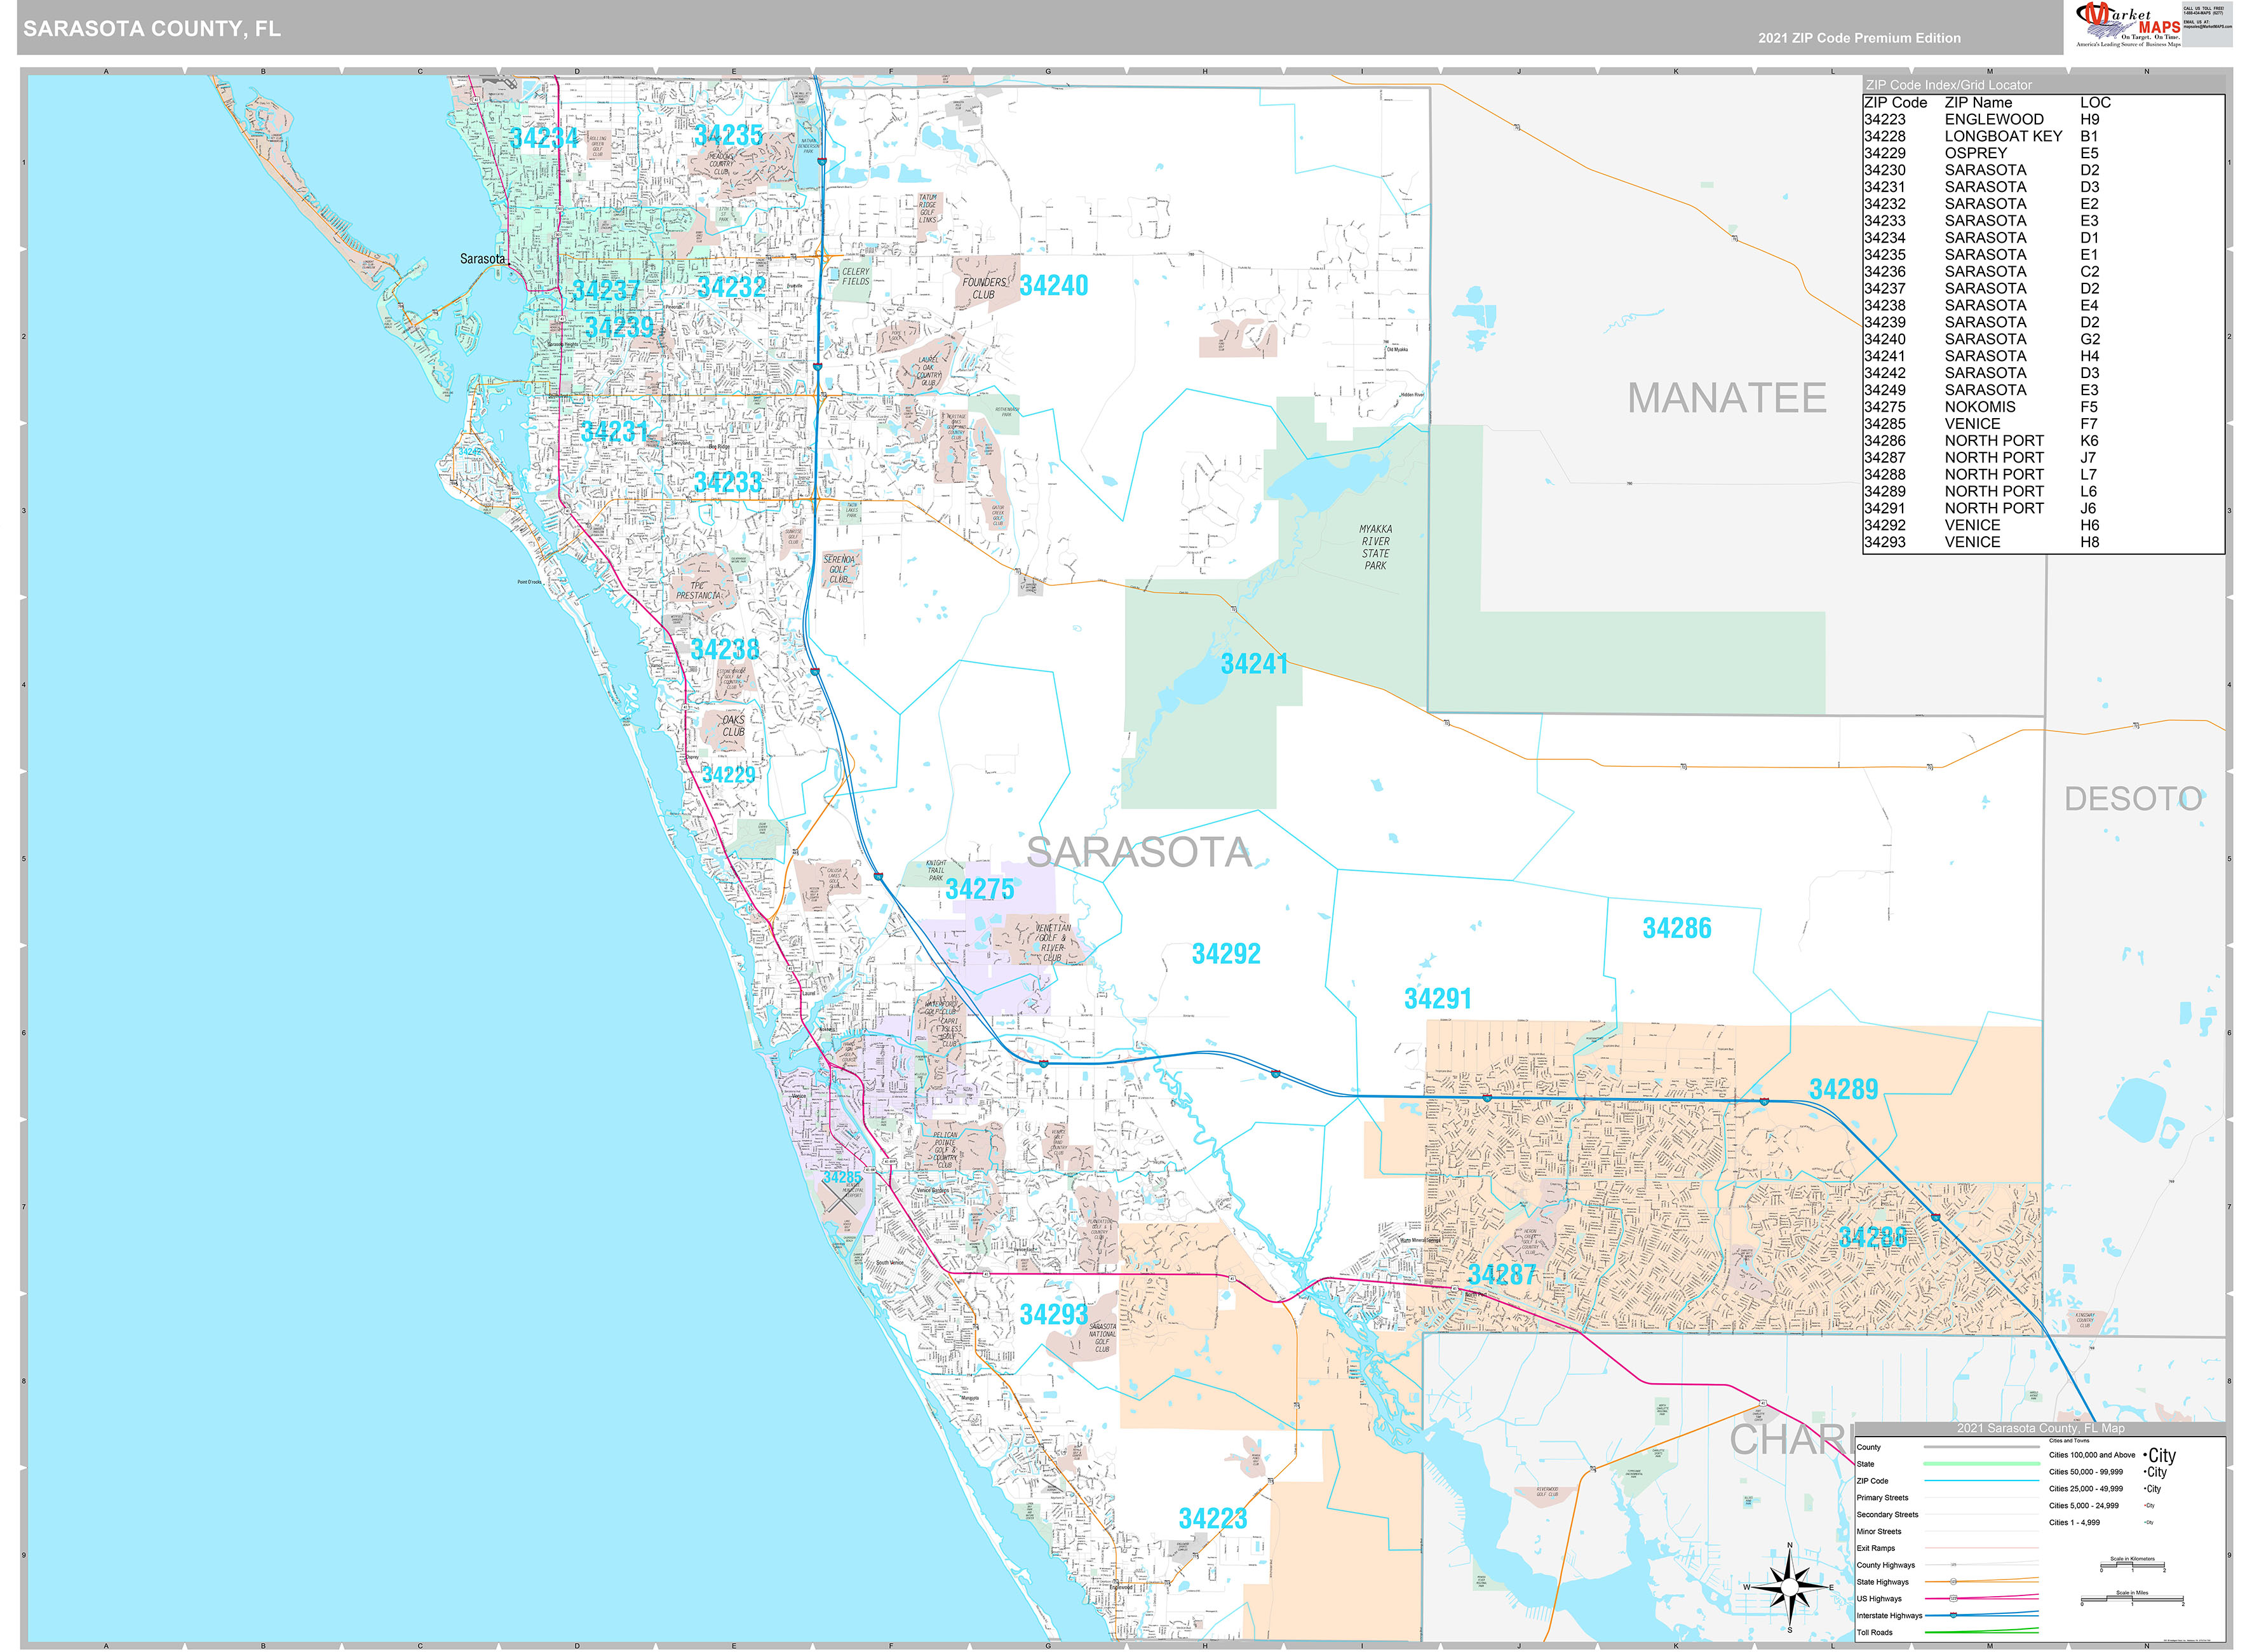Image resolution: width=2252 pixels, height=1652 pixels.
Task: Click the MarketMAPS logo
Action: 2129,26
